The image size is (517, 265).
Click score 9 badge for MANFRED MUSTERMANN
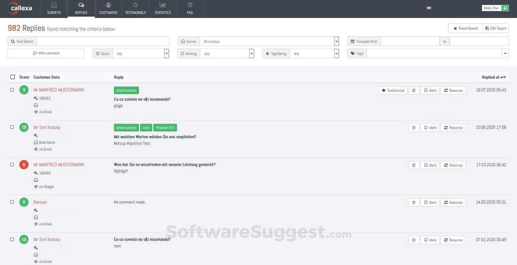coord(24,90)
